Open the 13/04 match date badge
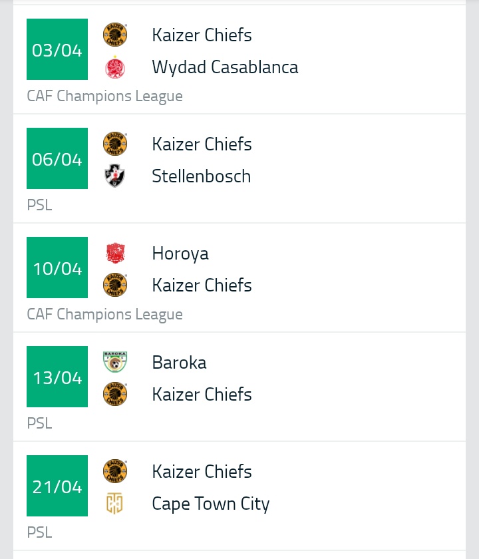The width and height of the screenshot is (479, 559). coord(57,377)
